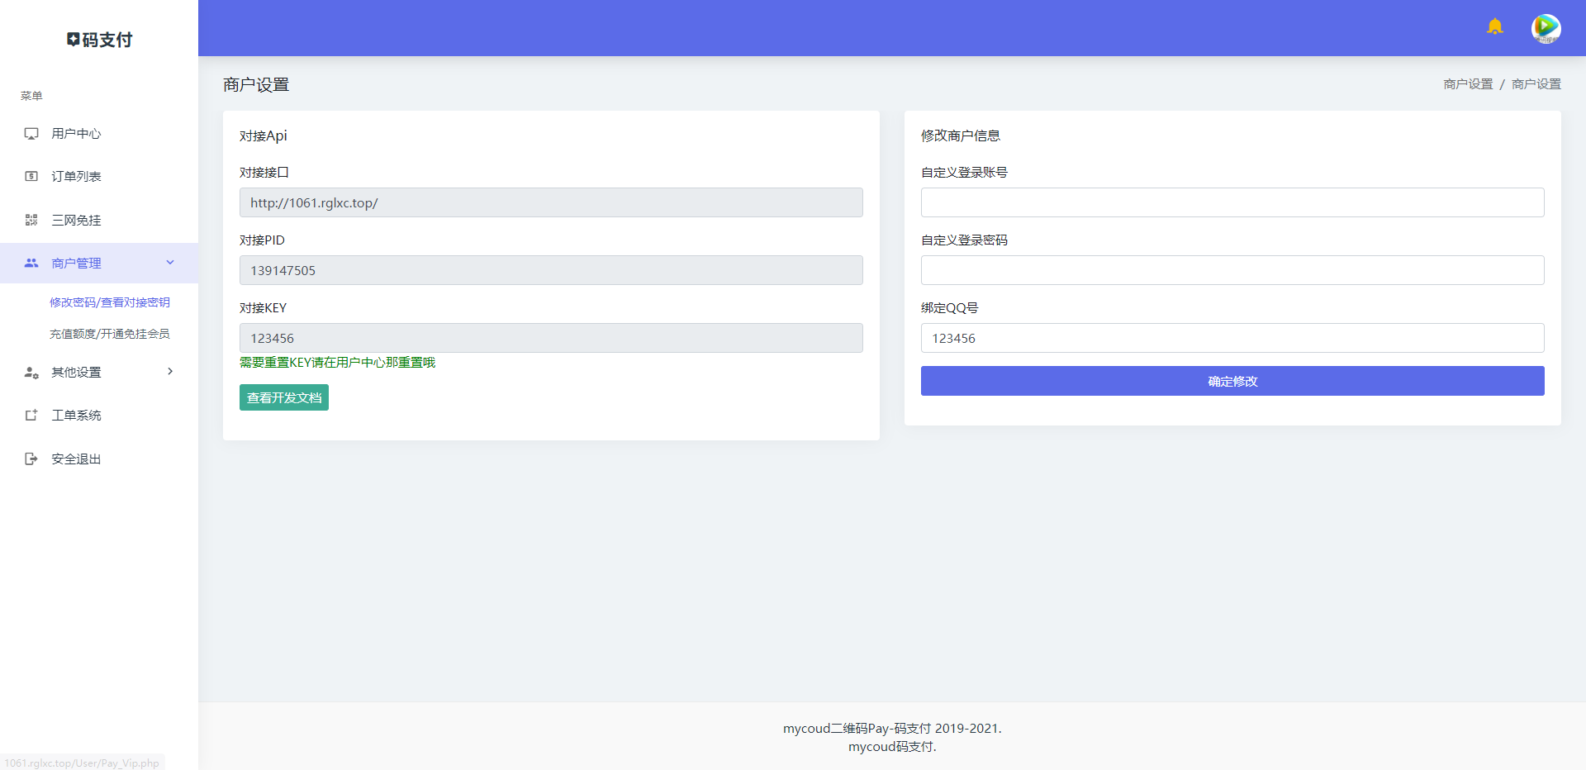Focus the 自定义登录账号 input field
The image size is (1586, 770).
click(1232, 202)
